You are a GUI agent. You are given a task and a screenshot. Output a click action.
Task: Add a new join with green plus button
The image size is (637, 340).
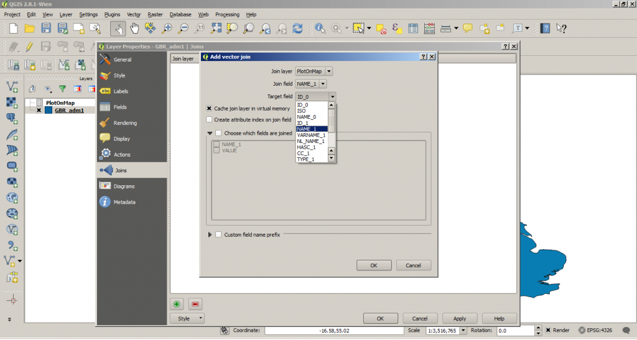[177, 304]
